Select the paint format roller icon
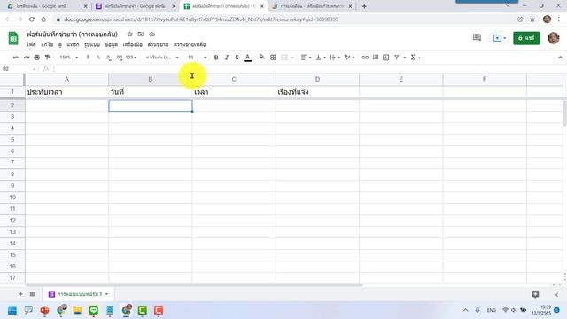Screen dimensions: 567x319 47,58
